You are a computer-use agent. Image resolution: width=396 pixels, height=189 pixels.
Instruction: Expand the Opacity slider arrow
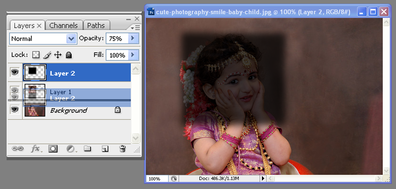pyautogui.click(x=133, y=39)
